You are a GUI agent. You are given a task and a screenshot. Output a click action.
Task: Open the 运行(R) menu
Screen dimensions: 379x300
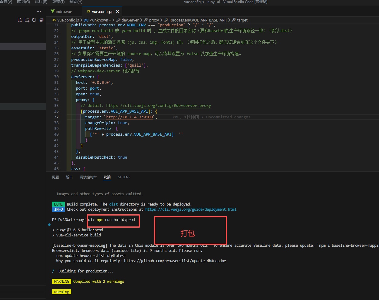click(41, 2)
